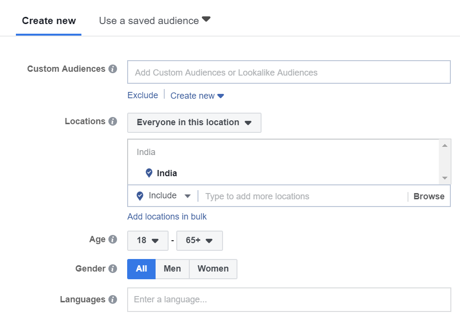460x324 pixels.
Task: Click the Gender info icon
Action: (x=113, y=269)
